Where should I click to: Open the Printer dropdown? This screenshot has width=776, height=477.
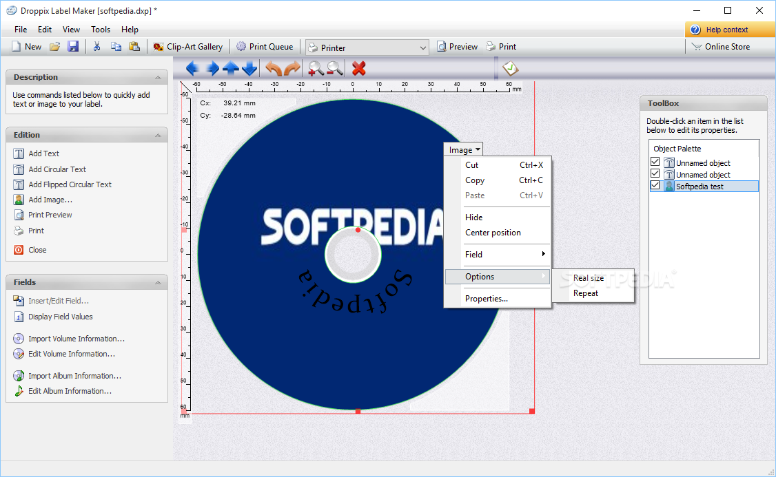[367, 47]
